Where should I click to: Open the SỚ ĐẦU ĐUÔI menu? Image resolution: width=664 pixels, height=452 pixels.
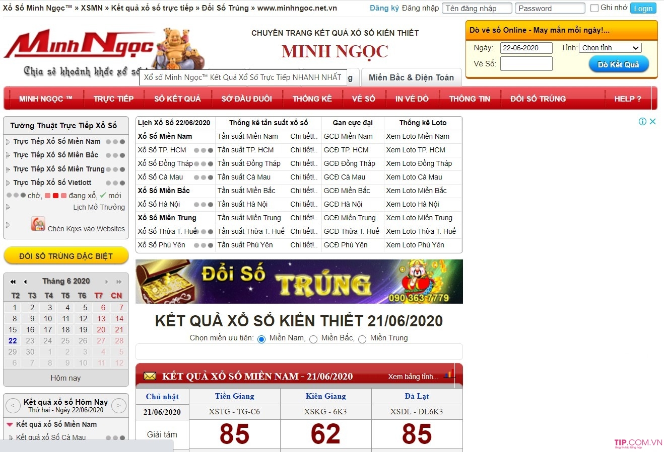click(247, 99)
